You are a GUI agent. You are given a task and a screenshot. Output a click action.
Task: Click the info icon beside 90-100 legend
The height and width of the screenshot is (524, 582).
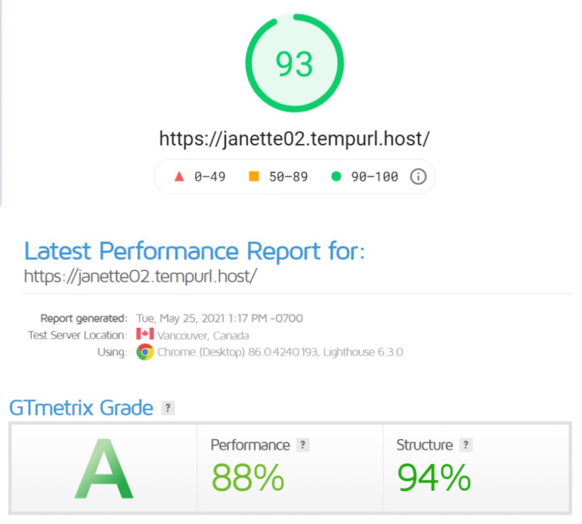click(x=418, y=176)
